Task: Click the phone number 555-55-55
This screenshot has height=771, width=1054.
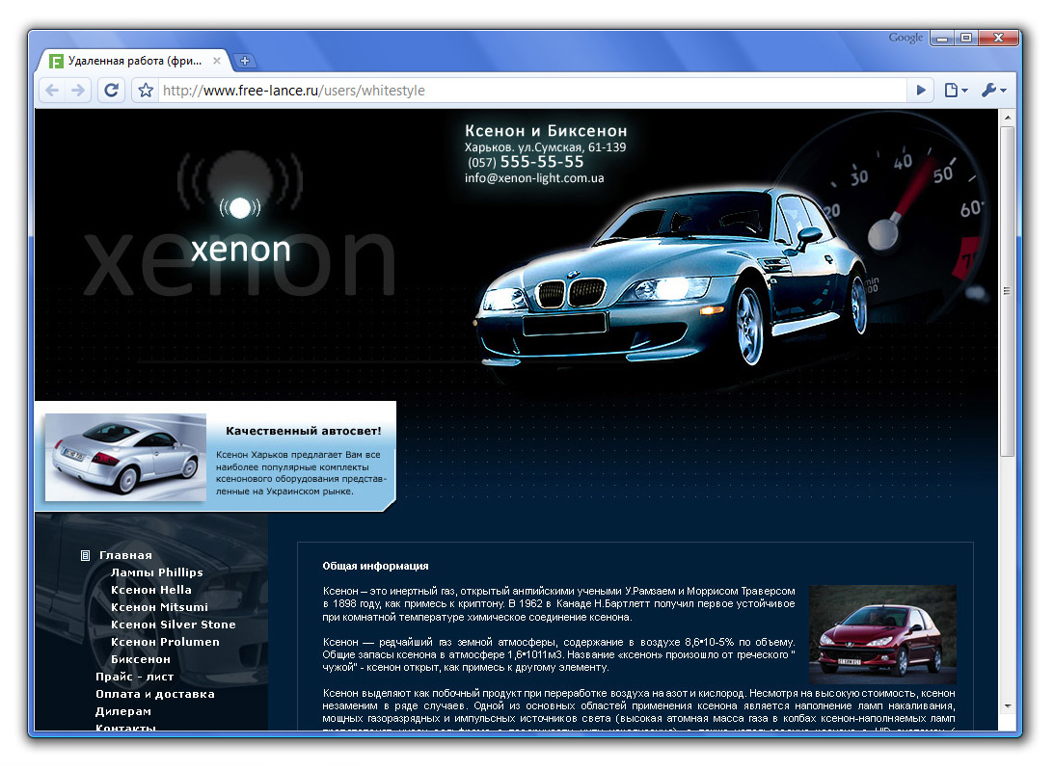Action: pos(542,162)
